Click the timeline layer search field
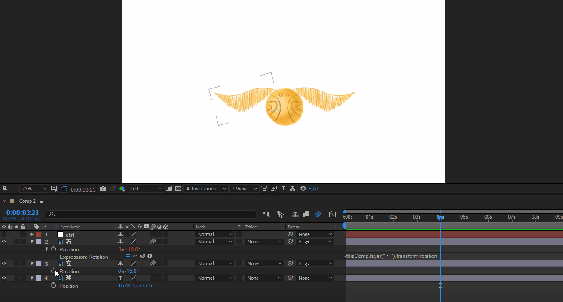This screenshot has height=302, width=563. pyautogui.click(x=150, y=214)
